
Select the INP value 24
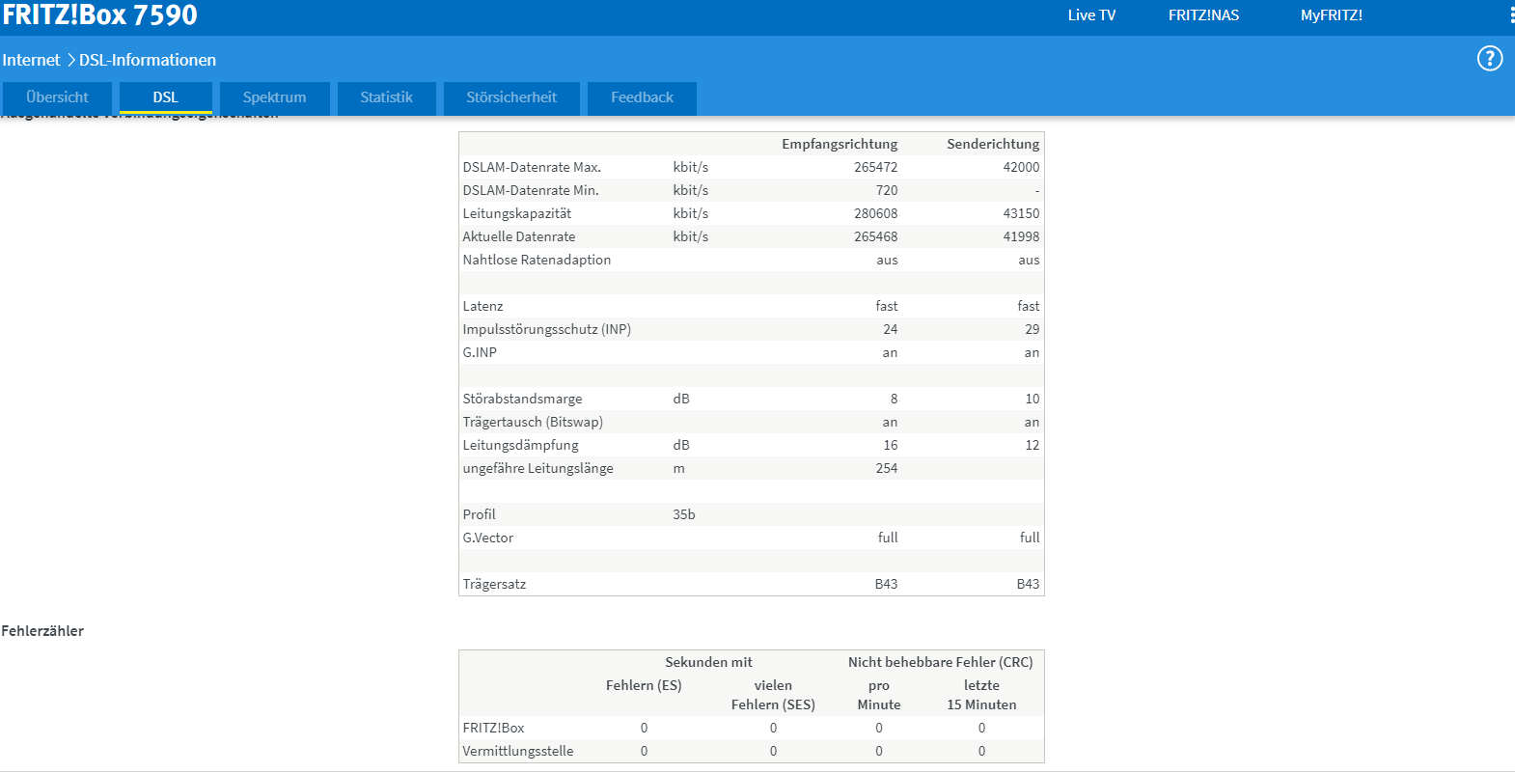coord(891,329)
